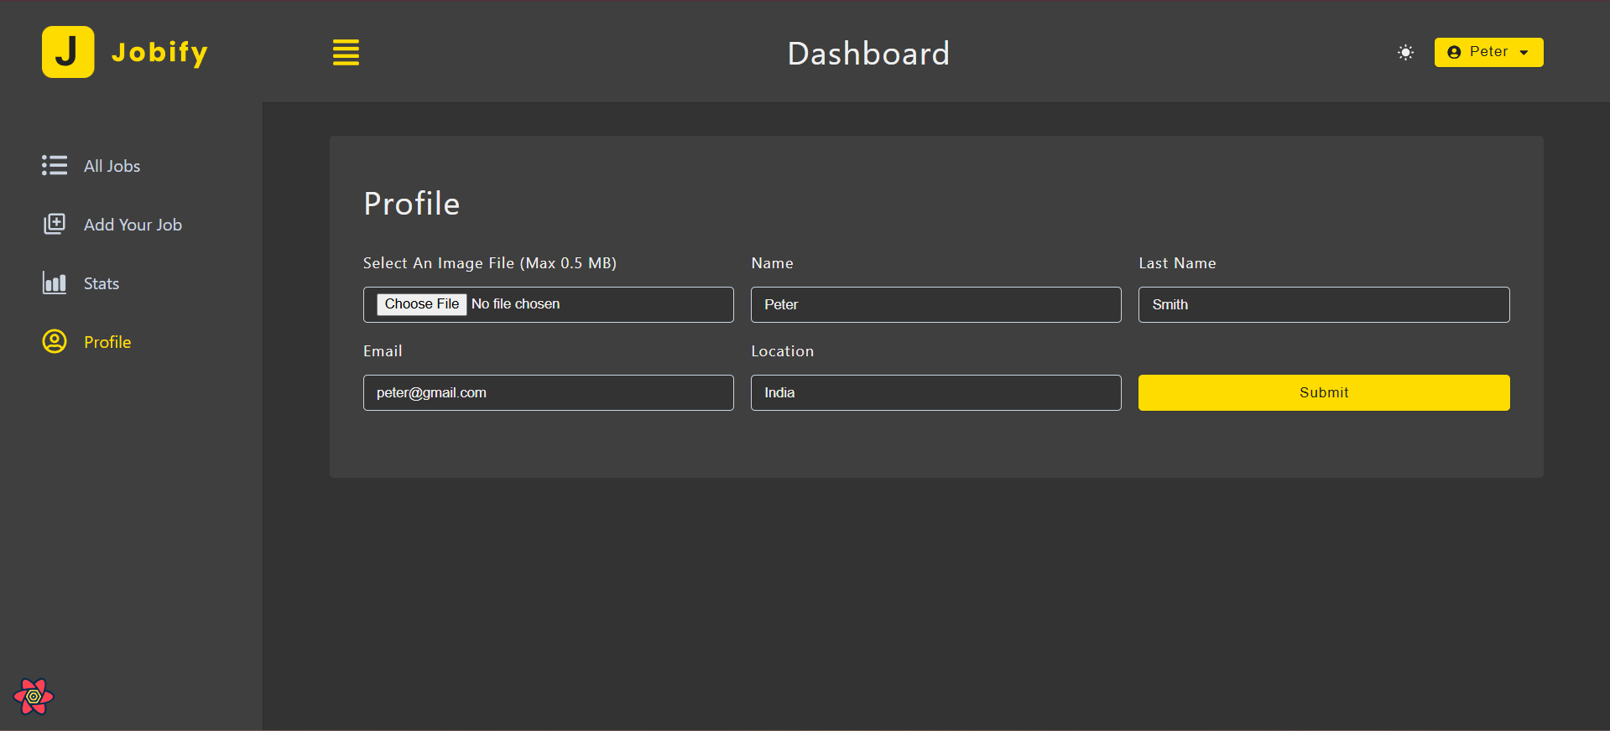Click the All Jobs list icon
1610x731 pixels.
pos(55,165)
